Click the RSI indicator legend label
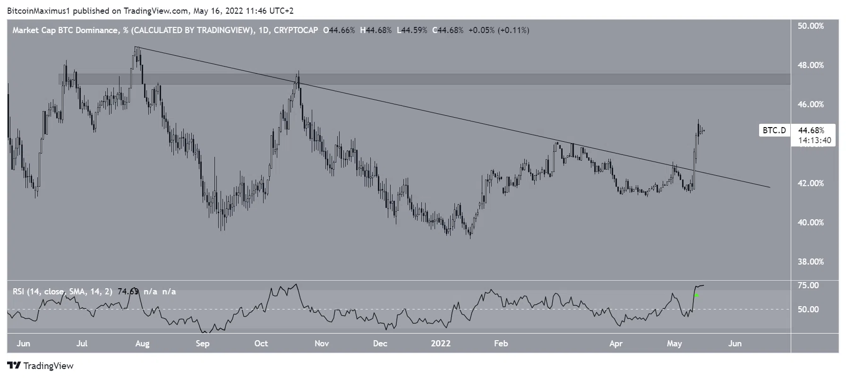Screen dimensions: 846x378 point(62,292)
